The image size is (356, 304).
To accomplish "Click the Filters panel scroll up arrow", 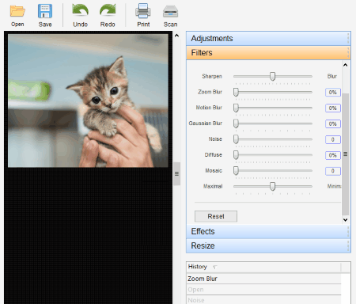I will [346, 65].
